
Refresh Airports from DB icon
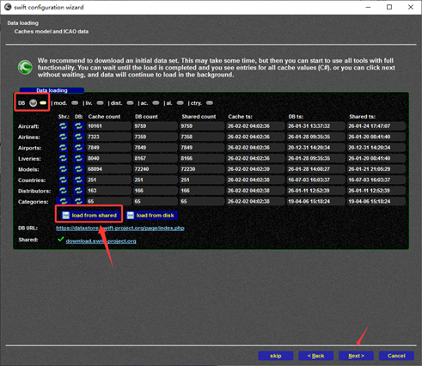click(x=78, y=148)
